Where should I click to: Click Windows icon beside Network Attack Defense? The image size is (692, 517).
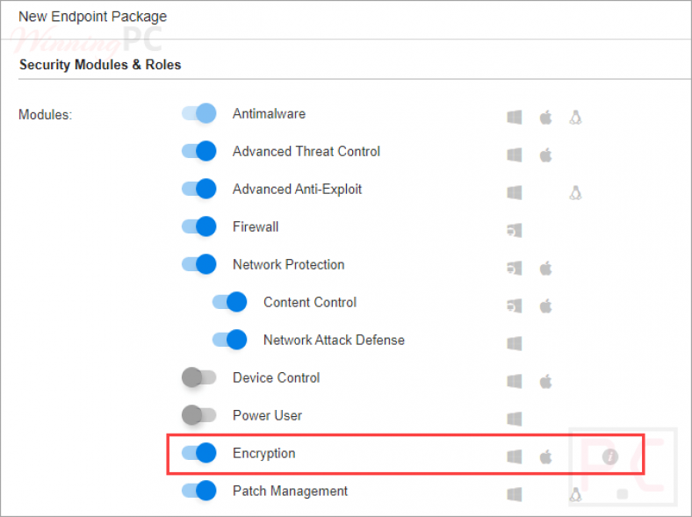515,343
